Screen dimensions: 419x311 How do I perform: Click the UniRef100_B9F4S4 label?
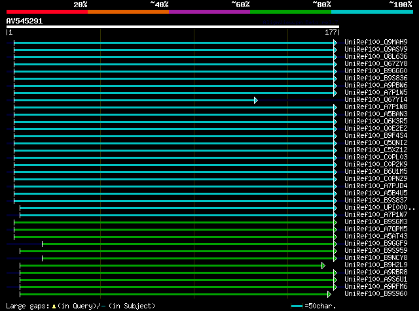pyautogui.click(x=376, y=136)
